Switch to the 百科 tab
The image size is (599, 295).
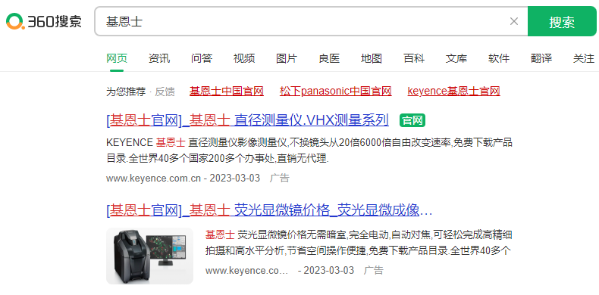(414, 58)
